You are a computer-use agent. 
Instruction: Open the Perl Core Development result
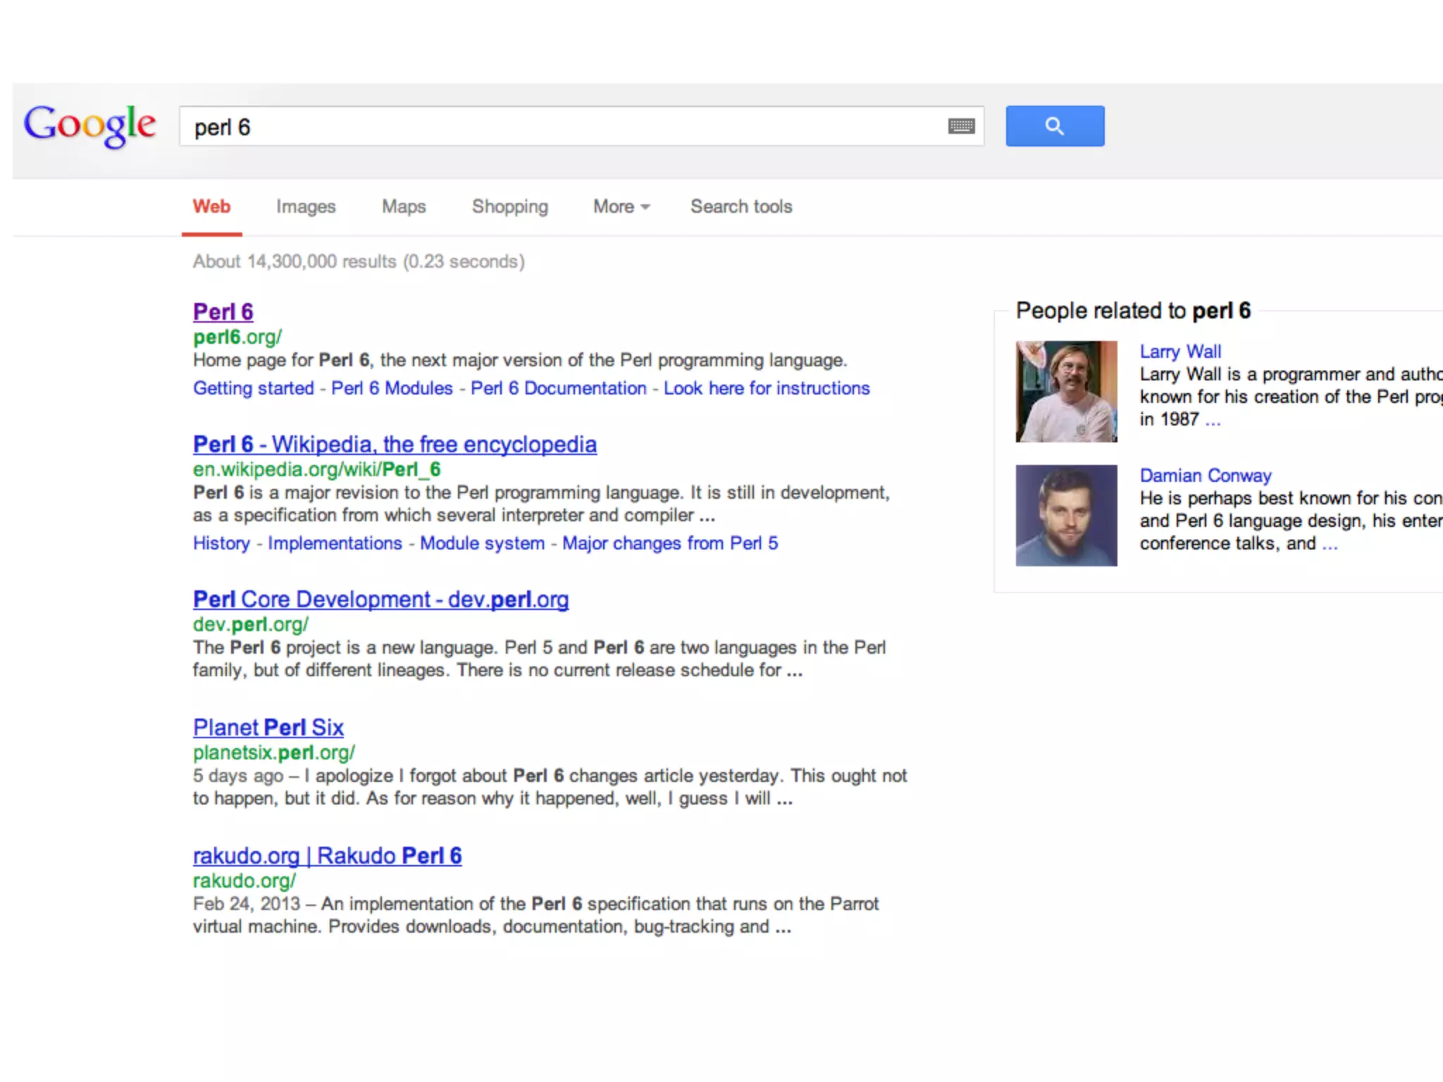tap(380, 599)
